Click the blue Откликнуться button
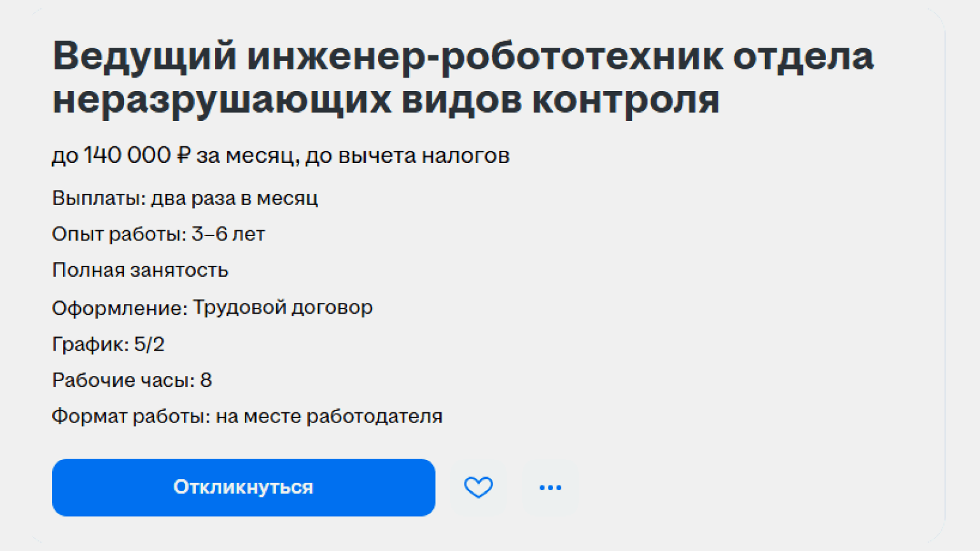 click(243, 487)
